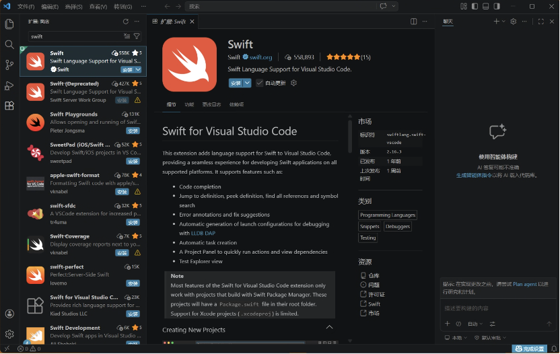
Task: Go back with the navigation arrow
Action: point(167,7)
